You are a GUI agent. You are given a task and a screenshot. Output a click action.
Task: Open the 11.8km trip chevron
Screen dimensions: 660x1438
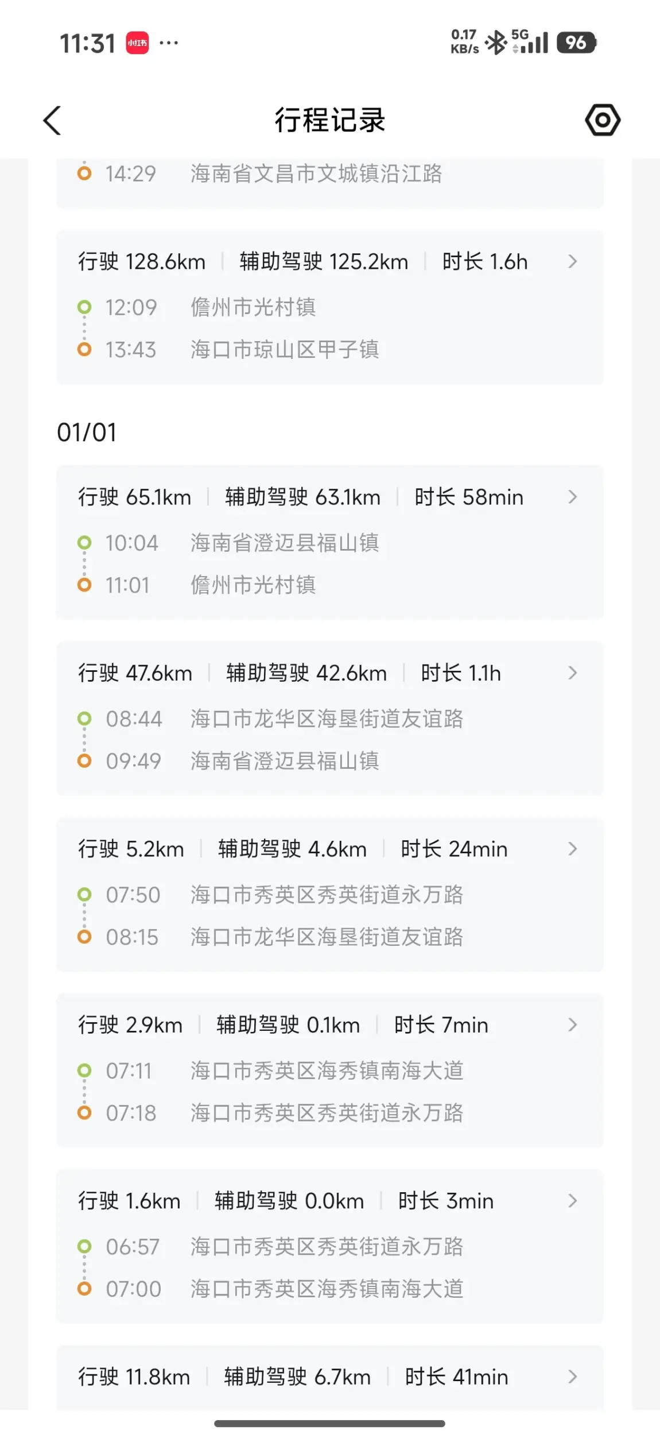pyautogui.click(x=572, y=1377)
